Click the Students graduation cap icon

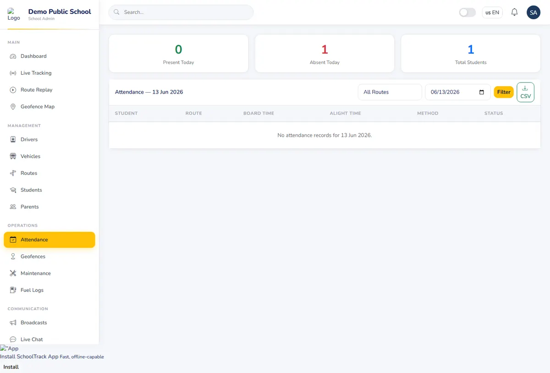13,190
